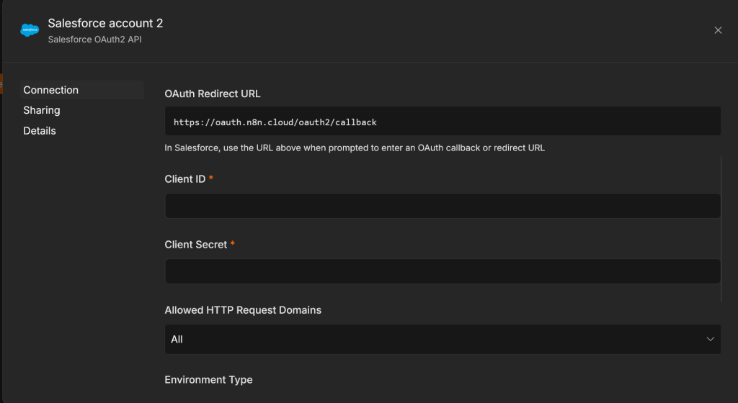738x403 pixels.
Task: Open the Details tab
Action: pos(40,131)
